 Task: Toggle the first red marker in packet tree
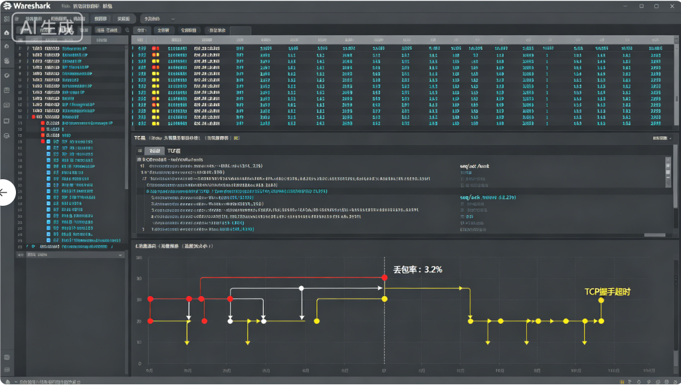pyautogui.click(x=33, y=117)
